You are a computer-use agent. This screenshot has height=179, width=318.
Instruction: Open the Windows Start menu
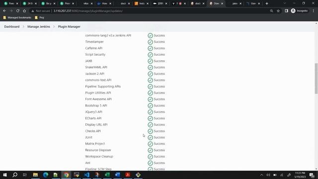pos(5,175)
